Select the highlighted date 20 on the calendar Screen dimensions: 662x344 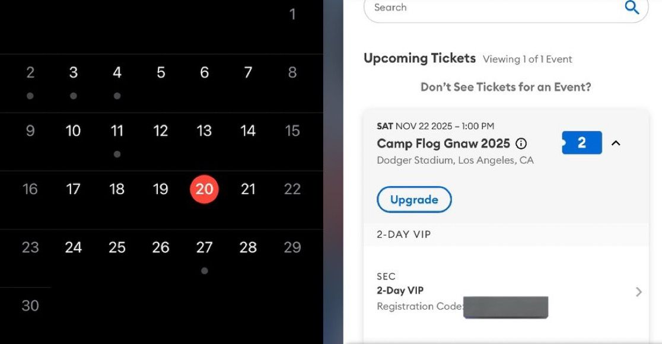click(x=204, y=189)
